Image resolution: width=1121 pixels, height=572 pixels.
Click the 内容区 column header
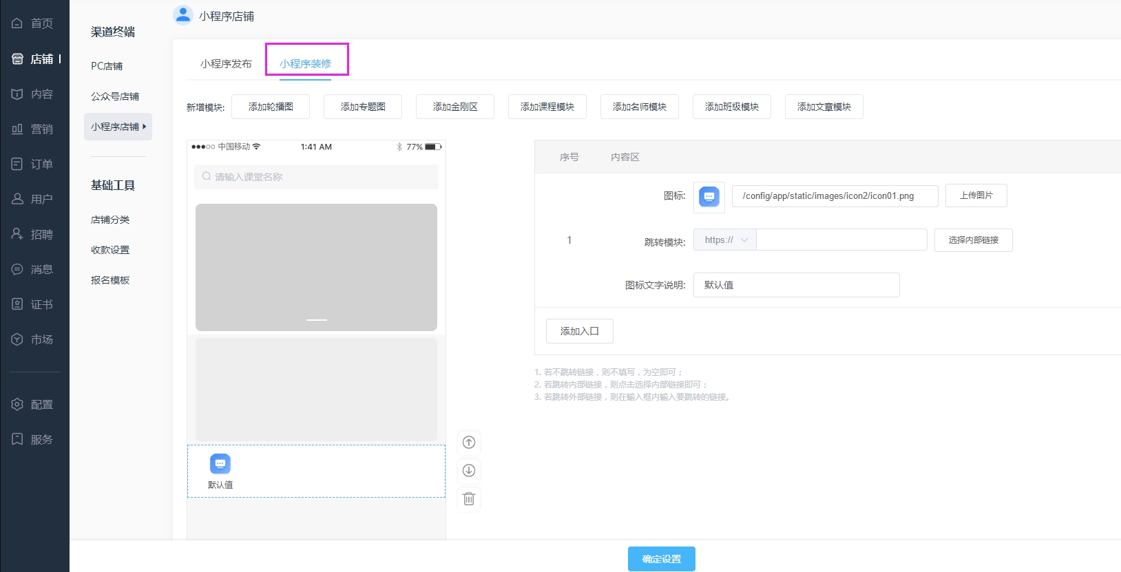click(625, 157)
